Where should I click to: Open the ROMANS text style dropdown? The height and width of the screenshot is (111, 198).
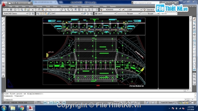coord(112,10)
